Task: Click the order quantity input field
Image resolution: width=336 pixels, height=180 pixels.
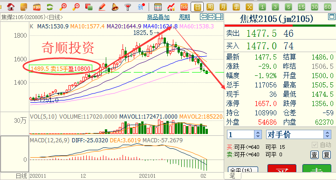Action: (x=241, y=134)
